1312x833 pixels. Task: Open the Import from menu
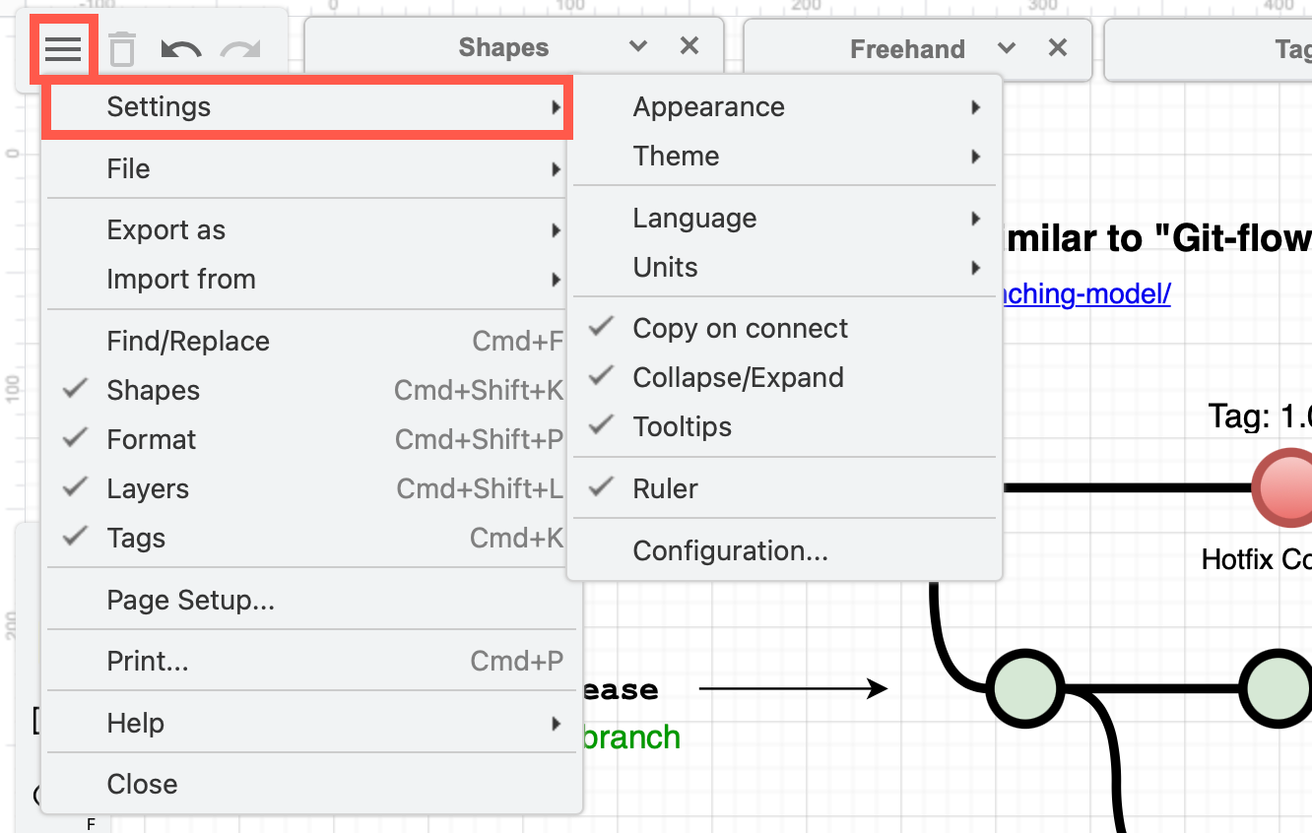pyautogui.click(x=181, y=279)
